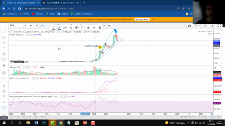Open the pattern drawing tool
Image resolution: width=225 pixels, height=126 pixels.
pos(4,54)
